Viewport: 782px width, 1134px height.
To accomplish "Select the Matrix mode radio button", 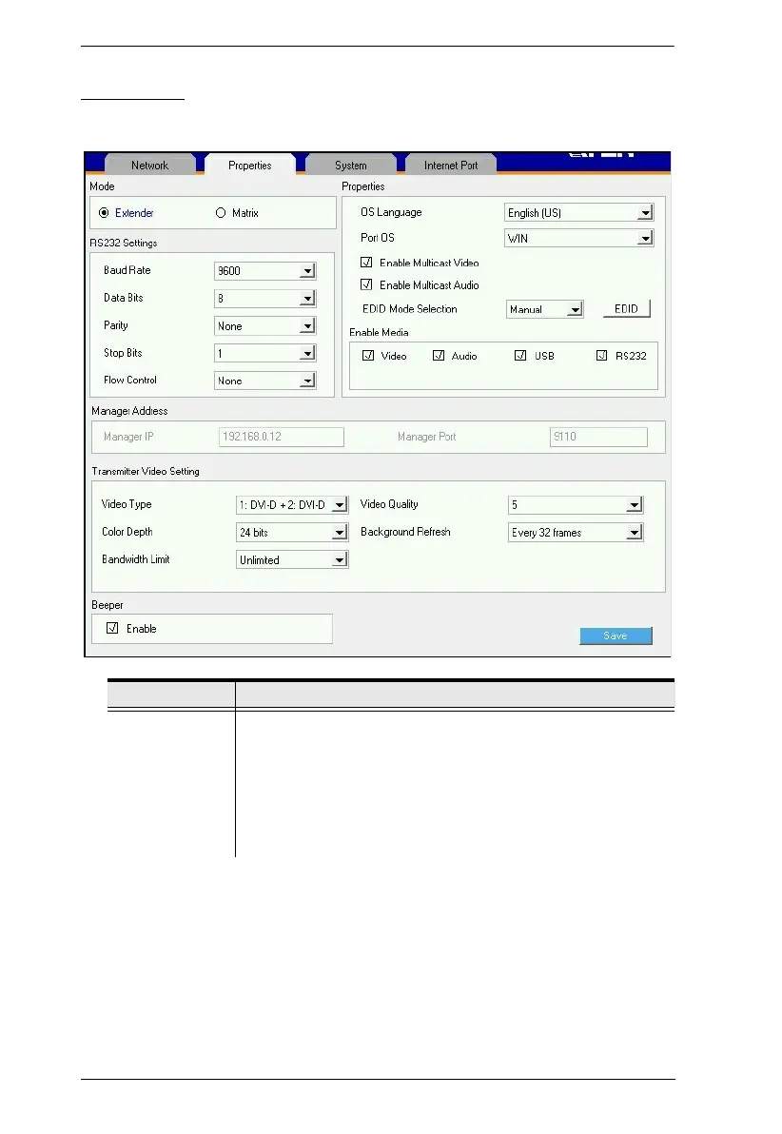I will click(x=221, y=213).
